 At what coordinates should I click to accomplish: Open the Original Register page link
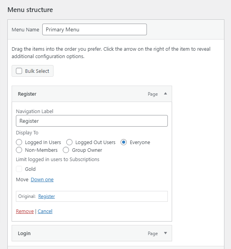pos(47,196)
